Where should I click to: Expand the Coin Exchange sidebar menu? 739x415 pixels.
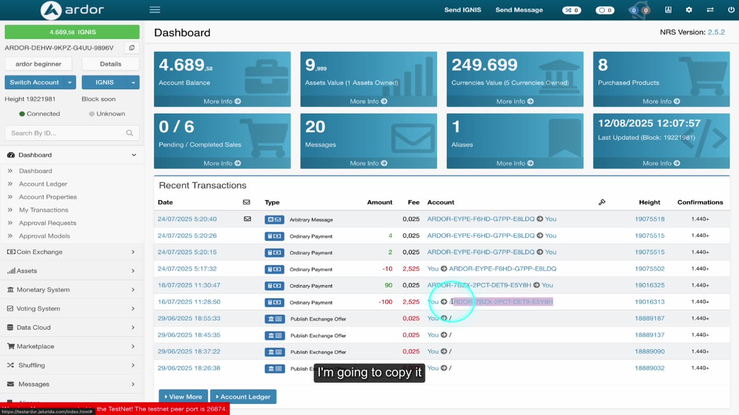tap(72, 252)
